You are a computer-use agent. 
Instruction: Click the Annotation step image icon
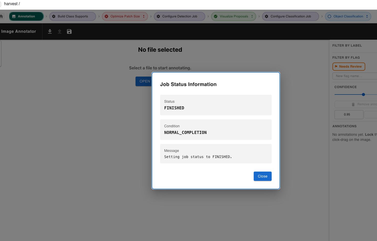coord(14,16)
